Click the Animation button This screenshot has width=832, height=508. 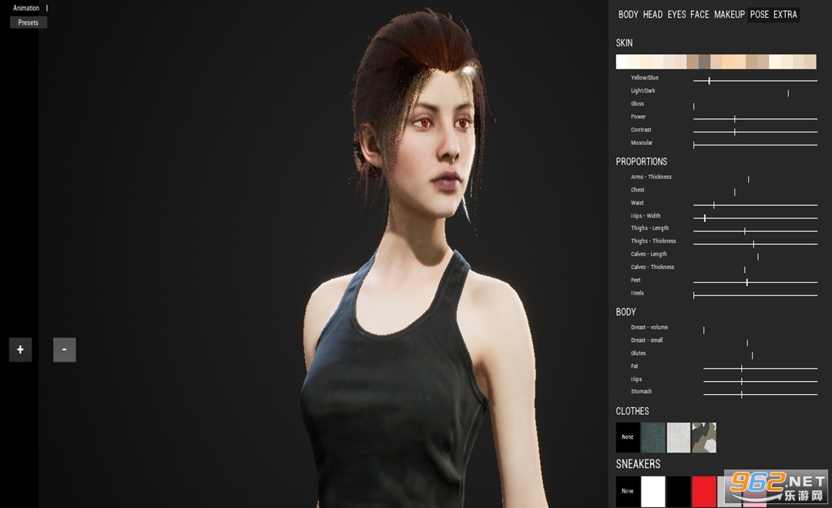[26, 8]
